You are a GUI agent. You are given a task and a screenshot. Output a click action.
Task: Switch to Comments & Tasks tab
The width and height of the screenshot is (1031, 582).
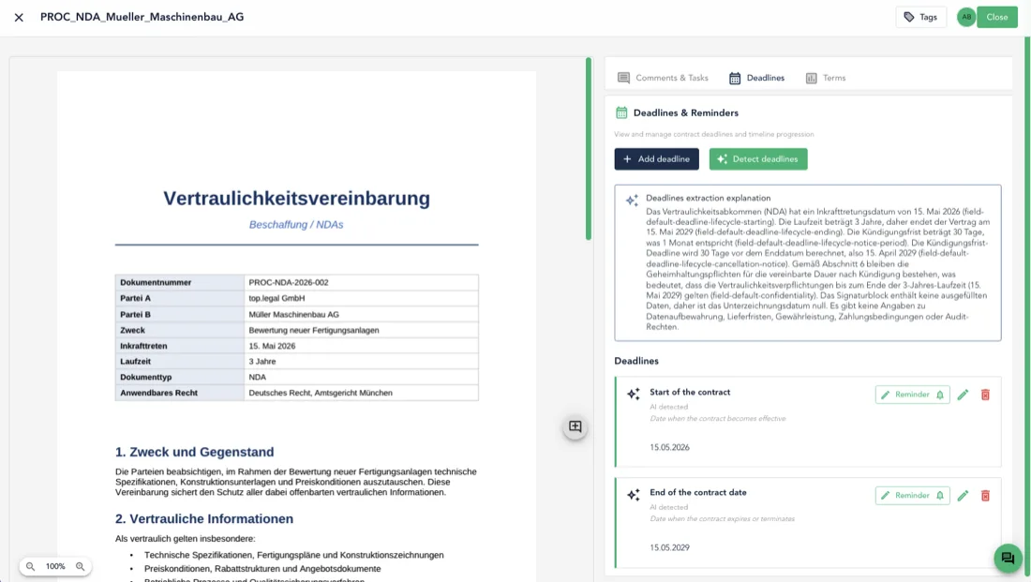pos(663,78)
